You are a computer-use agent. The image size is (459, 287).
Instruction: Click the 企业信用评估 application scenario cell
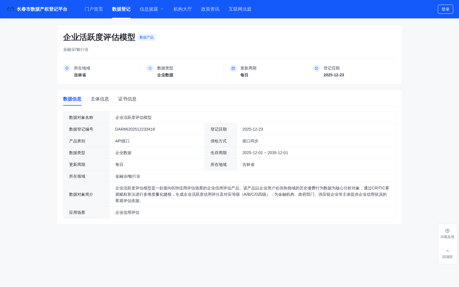coord(127,212)
